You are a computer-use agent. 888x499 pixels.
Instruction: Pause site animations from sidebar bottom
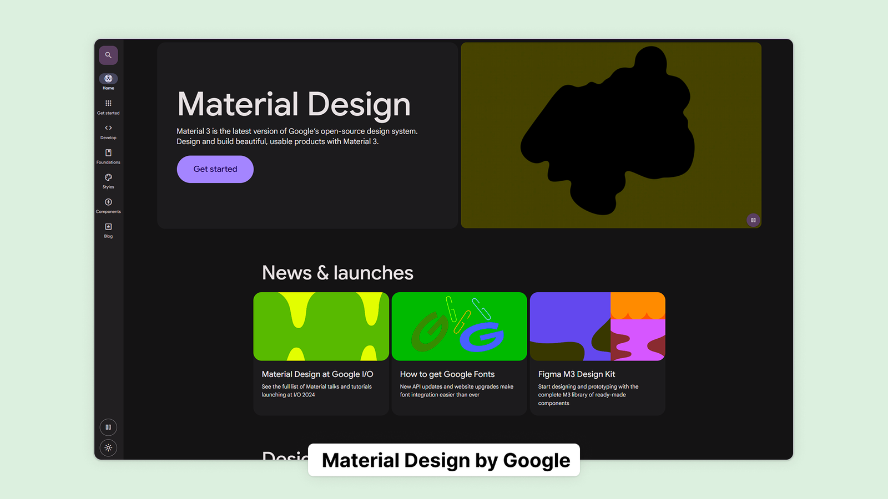click(x=108, y=427)
